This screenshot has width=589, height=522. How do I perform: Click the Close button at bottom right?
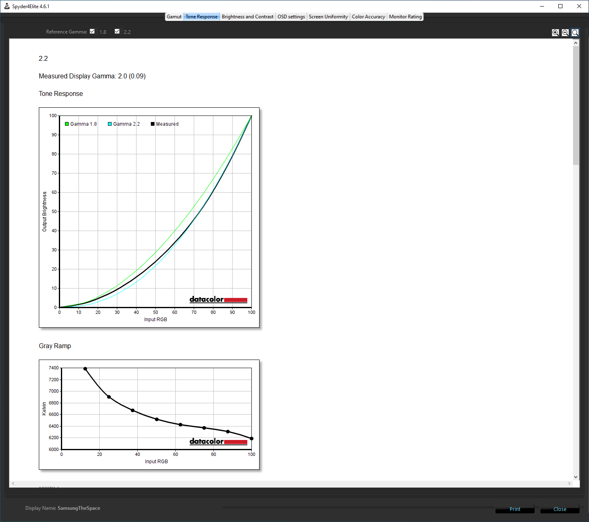[560, 509]
